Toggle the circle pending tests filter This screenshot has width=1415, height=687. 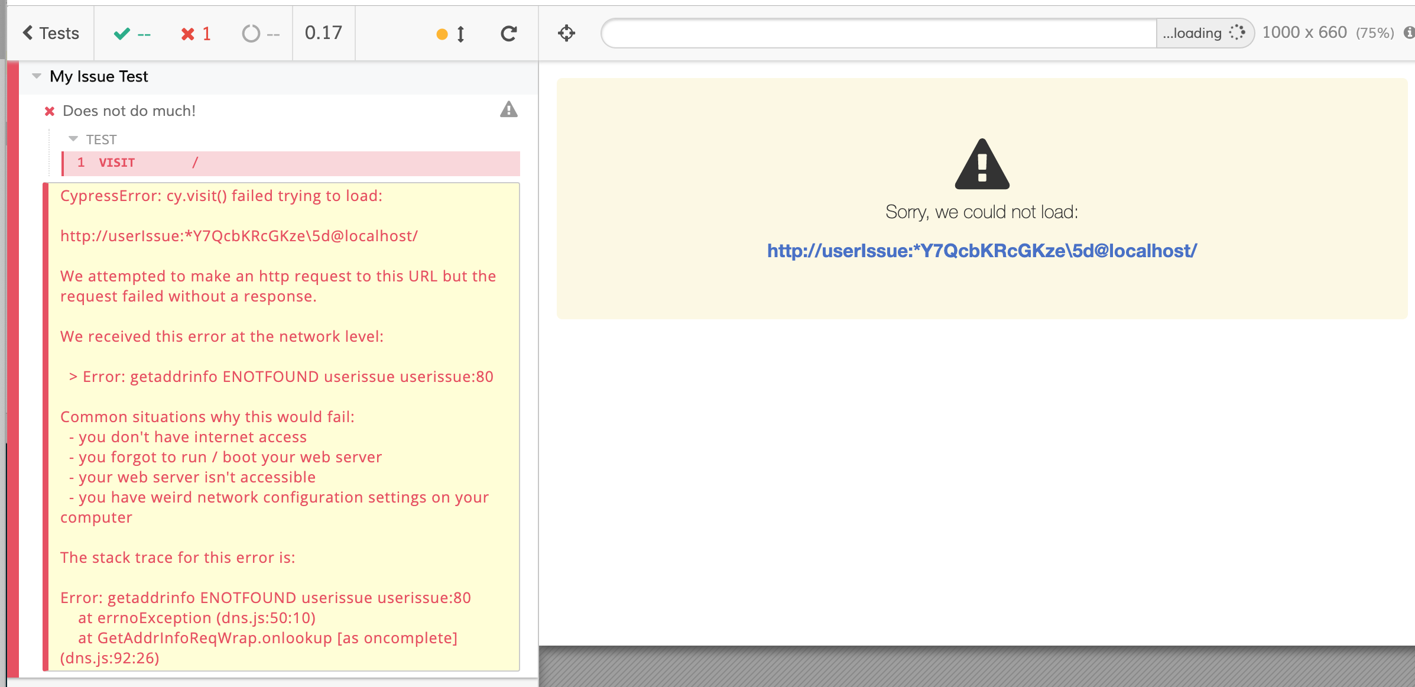tap(260, 33)
